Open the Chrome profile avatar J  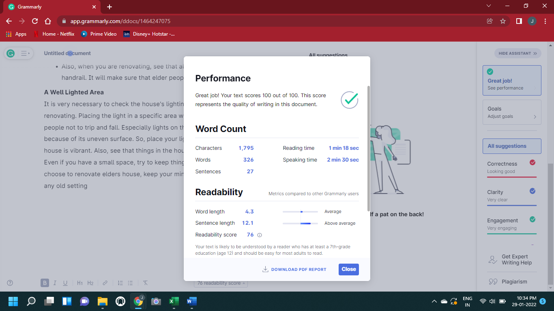tap(532, 21)
